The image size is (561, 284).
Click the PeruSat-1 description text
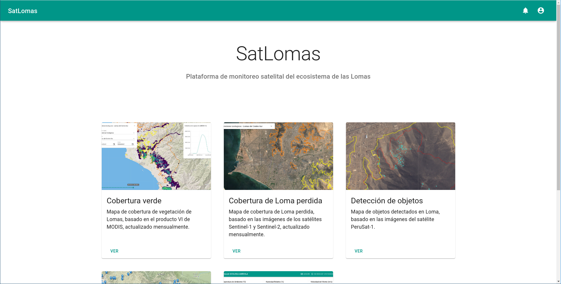pos(395,219)
